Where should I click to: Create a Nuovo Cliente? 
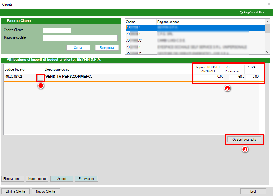[x=45, y=191]
